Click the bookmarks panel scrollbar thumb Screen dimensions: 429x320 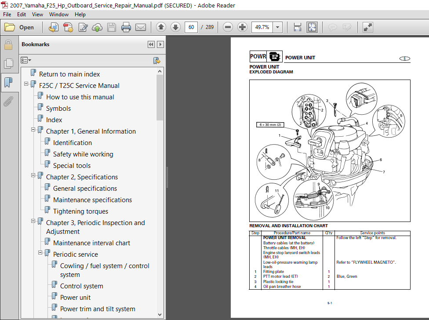tap(160, 98)
